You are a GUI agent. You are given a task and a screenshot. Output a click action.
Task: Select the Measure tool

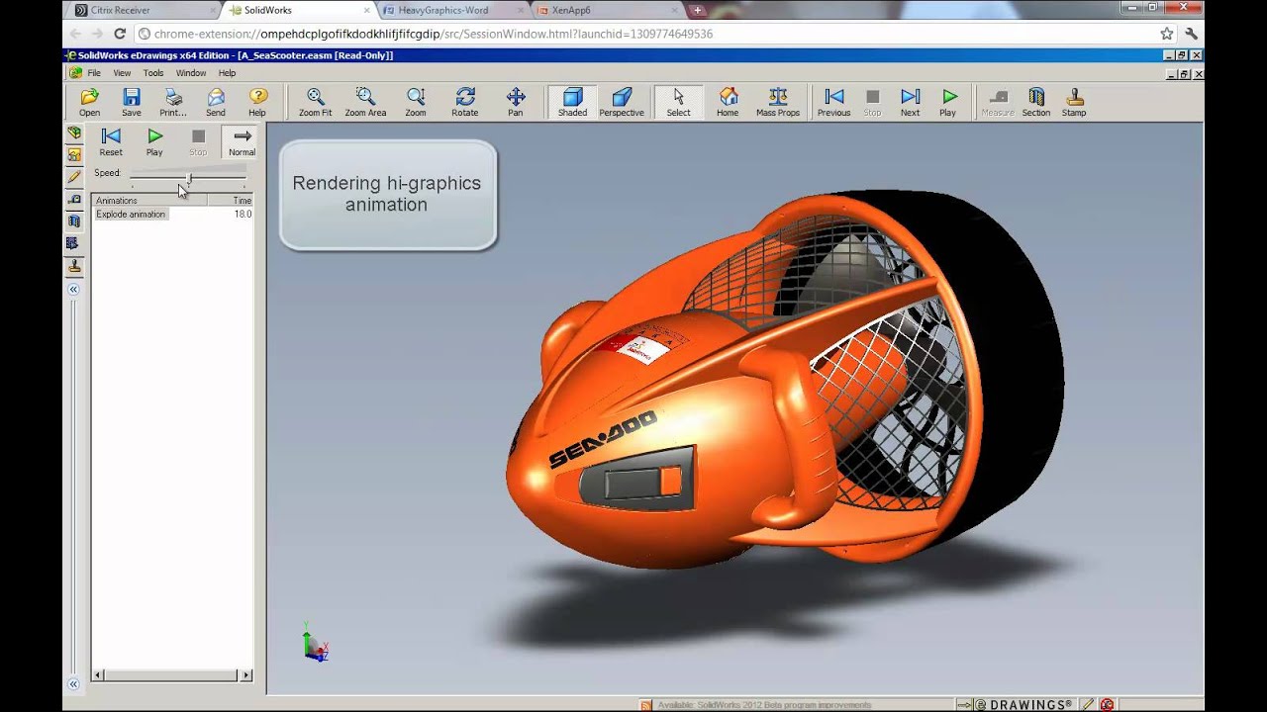pyautogui.click(x=998, y=102)
